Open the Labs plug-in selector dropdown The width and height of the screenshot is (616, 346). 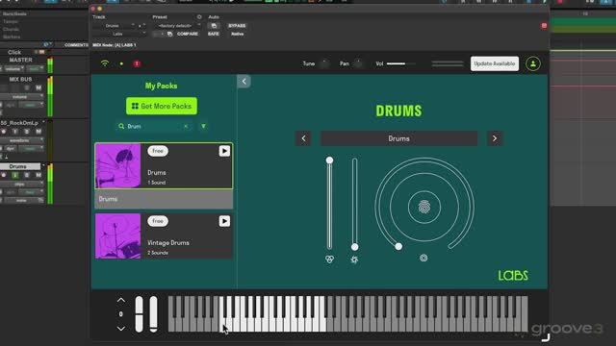[119, 35]
